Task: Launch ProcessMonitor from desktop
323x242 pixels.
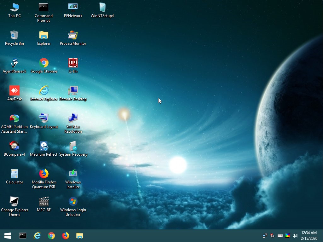Action: click(x=73, y=38)
